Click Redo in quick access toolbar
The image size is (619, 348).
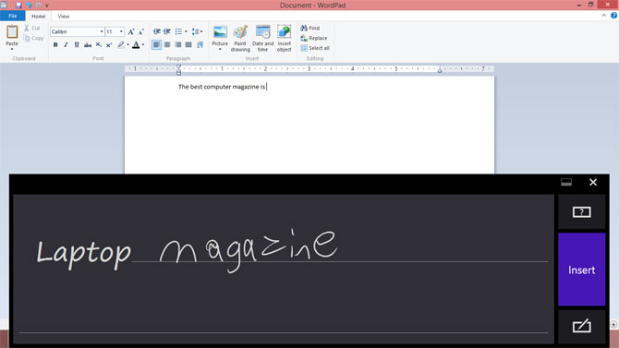click(x=38, y=6)
